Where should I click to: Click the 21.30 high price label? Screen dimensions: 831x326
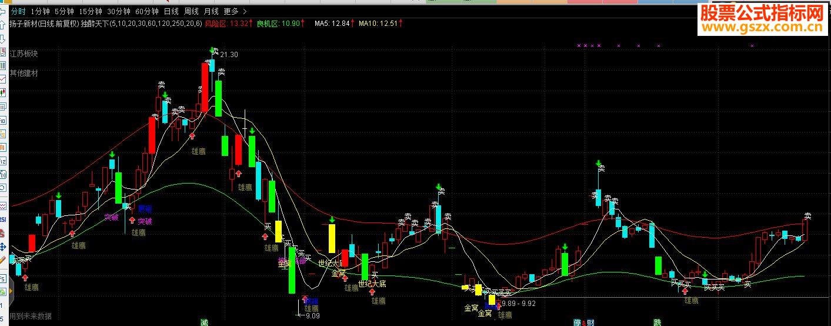pyautogui.click(x=229, y=55)
